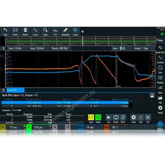Expand the toolbar overflow arrow
The width and height of the screenshot is (165, 165).
coord(82,32)
